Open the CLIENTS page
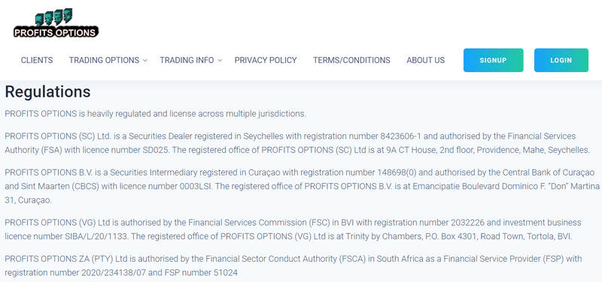 [37, 60]
